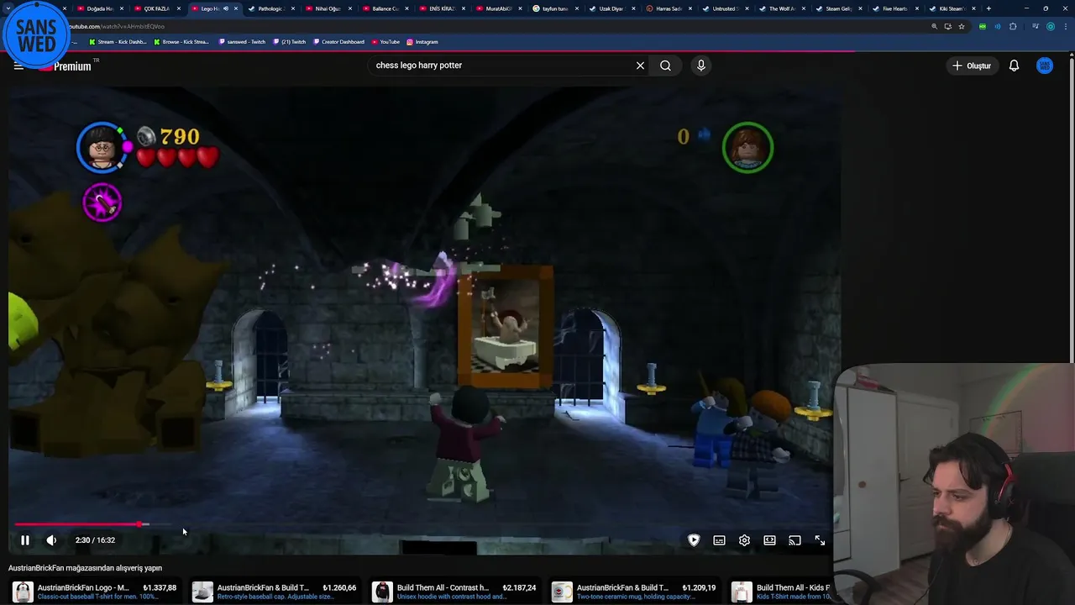Switch to the 'Five Hearts' Steam tab

point(895,8)
